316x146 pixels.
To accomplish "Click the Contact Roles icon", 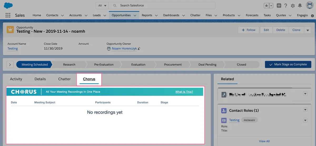I will click(224, 111).
